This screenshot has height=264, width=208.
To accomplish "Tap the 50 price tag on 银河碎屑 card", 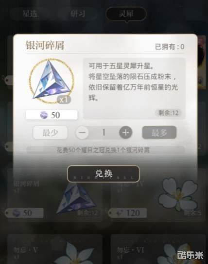I will [24, 213].
